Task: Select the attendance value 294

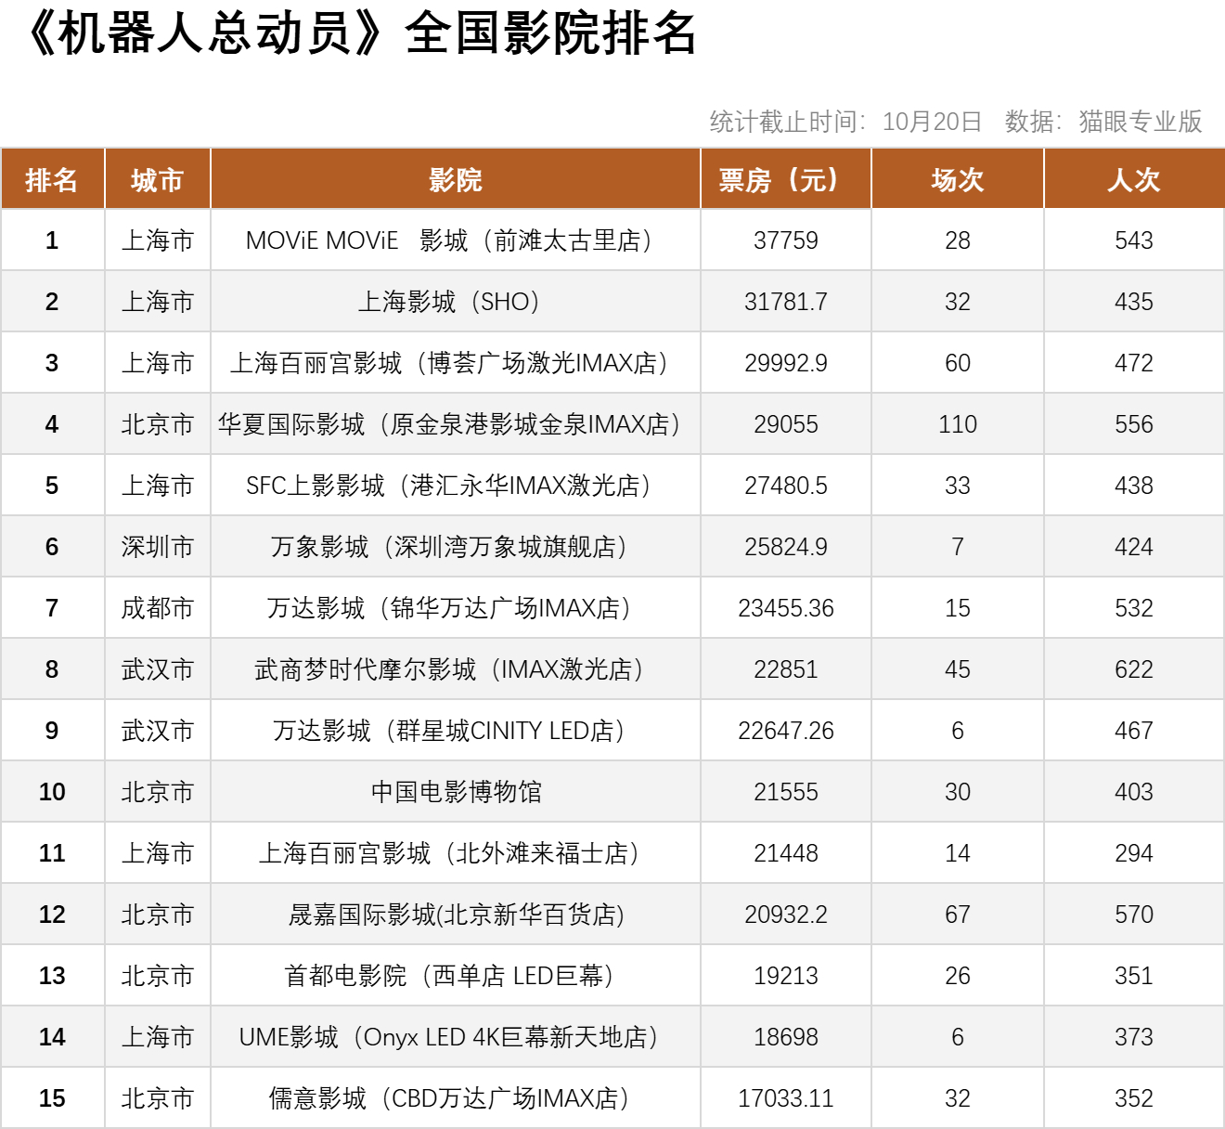Action: [1133, 853]
